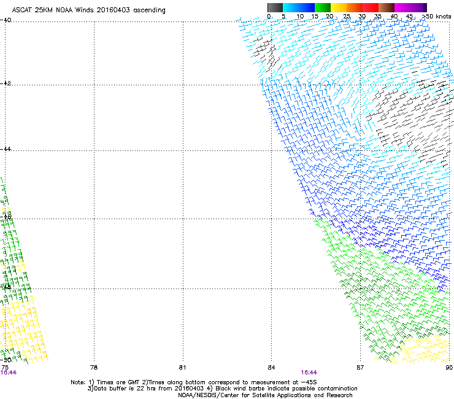Click the purple '16:44' time between 84 and 87

pos(309,373)
